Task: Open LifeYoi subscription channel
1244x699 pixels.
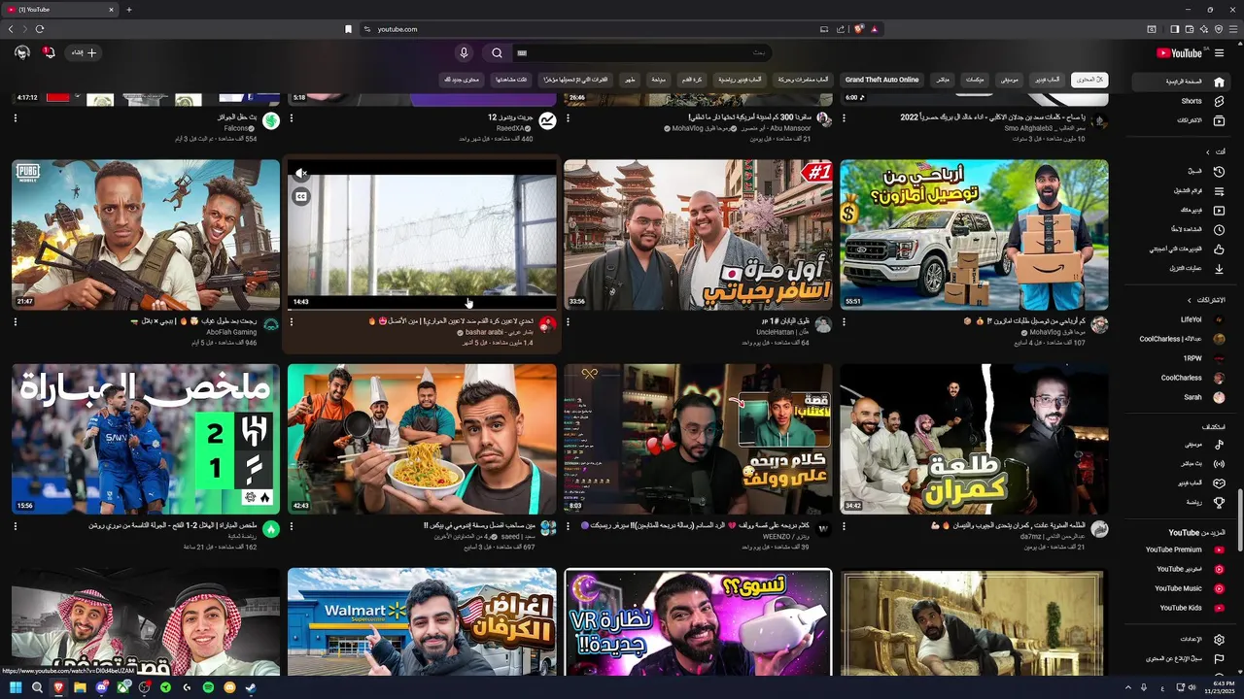Action: coord(1192,319)
